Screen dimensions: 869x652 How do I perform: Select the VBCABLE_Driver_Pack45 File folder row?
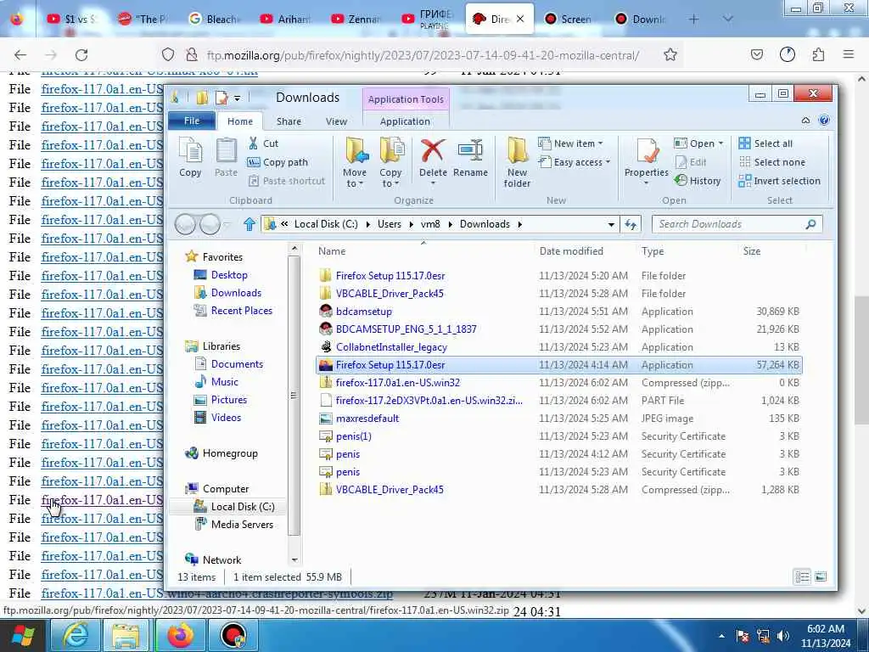(x=560, y=293)
